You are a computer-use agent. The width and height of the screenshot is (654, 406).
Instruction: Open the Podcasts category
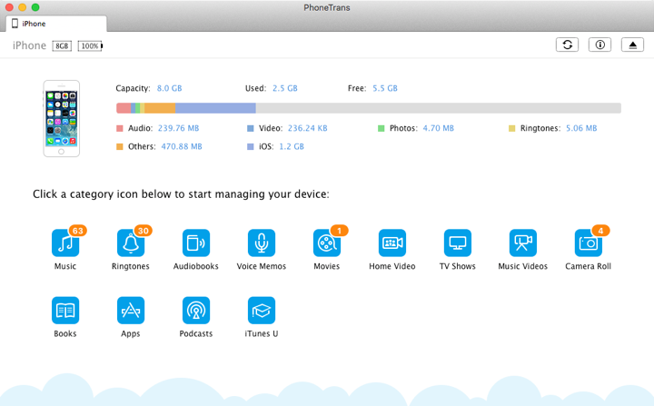196,310
